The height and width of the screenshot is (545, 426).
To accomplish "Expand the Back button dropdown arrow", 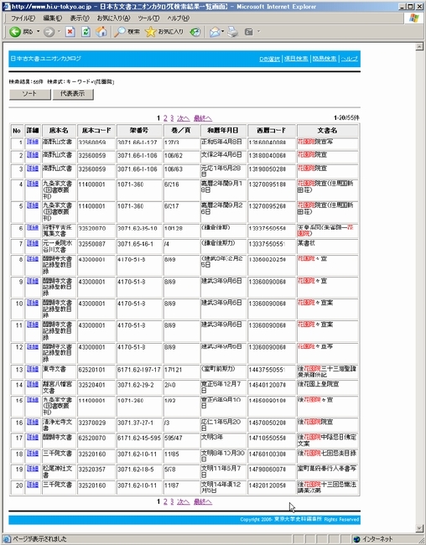I will [39, 32].
